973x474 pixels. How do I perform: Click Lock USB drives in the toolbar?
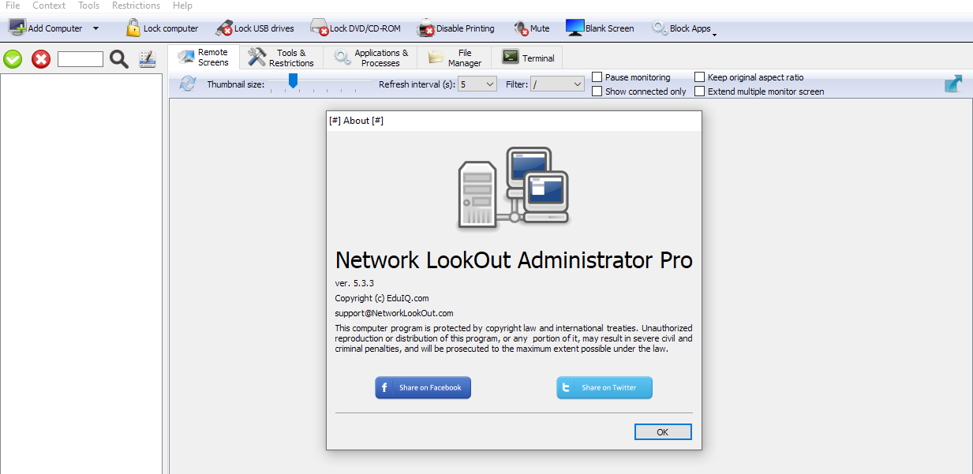click(254, 28)
